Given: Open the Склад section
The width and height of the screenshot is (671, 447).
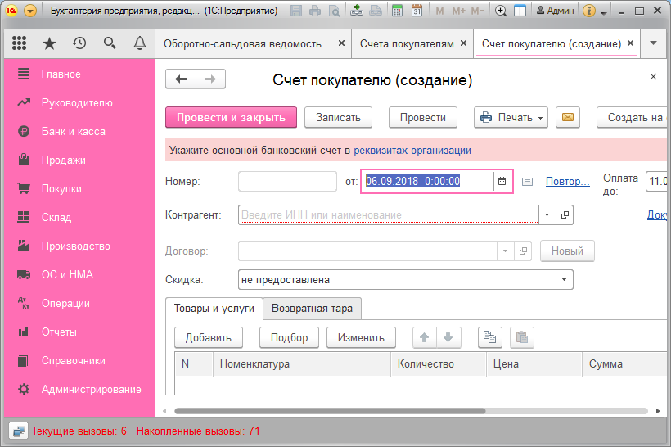Looking at the screenshot, I should [79, 218].
